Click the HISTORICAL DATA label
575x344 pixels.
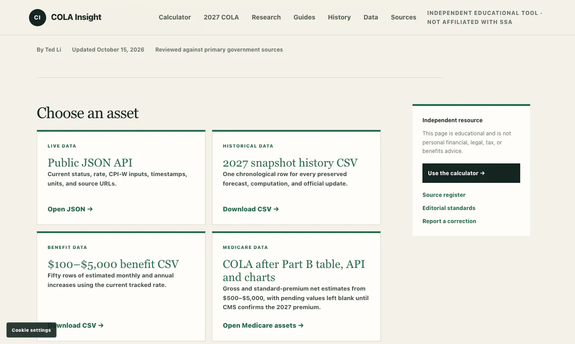click(248, 146)
